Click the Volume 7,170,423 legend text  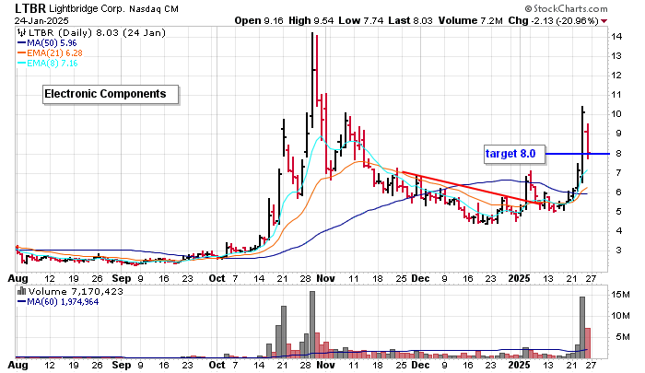[76, 292]
